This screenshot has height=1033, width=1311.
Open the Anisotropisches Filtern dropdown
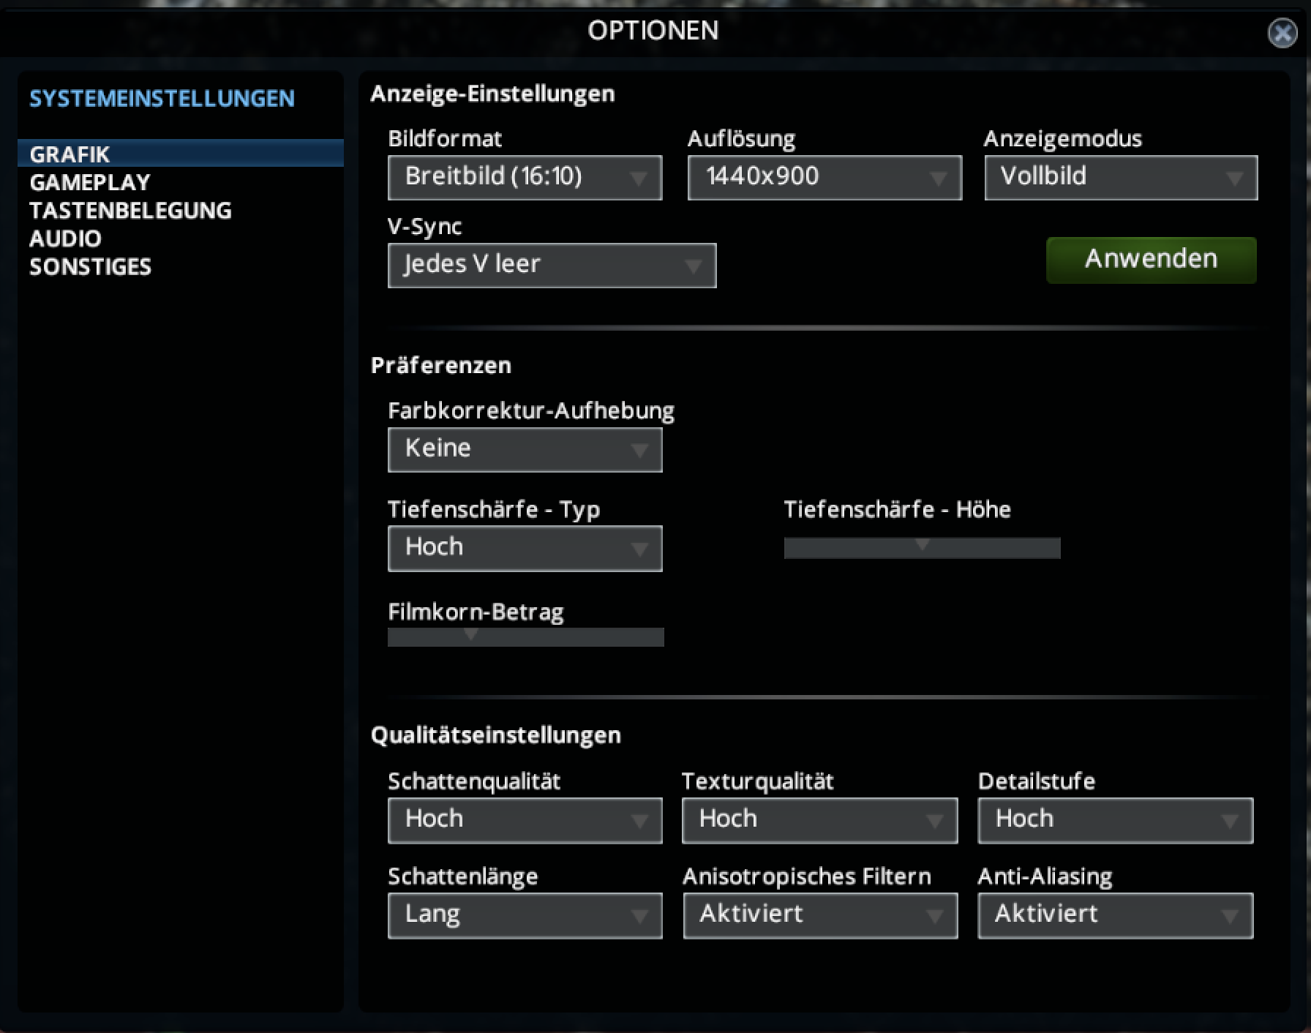tap(820, 915)
